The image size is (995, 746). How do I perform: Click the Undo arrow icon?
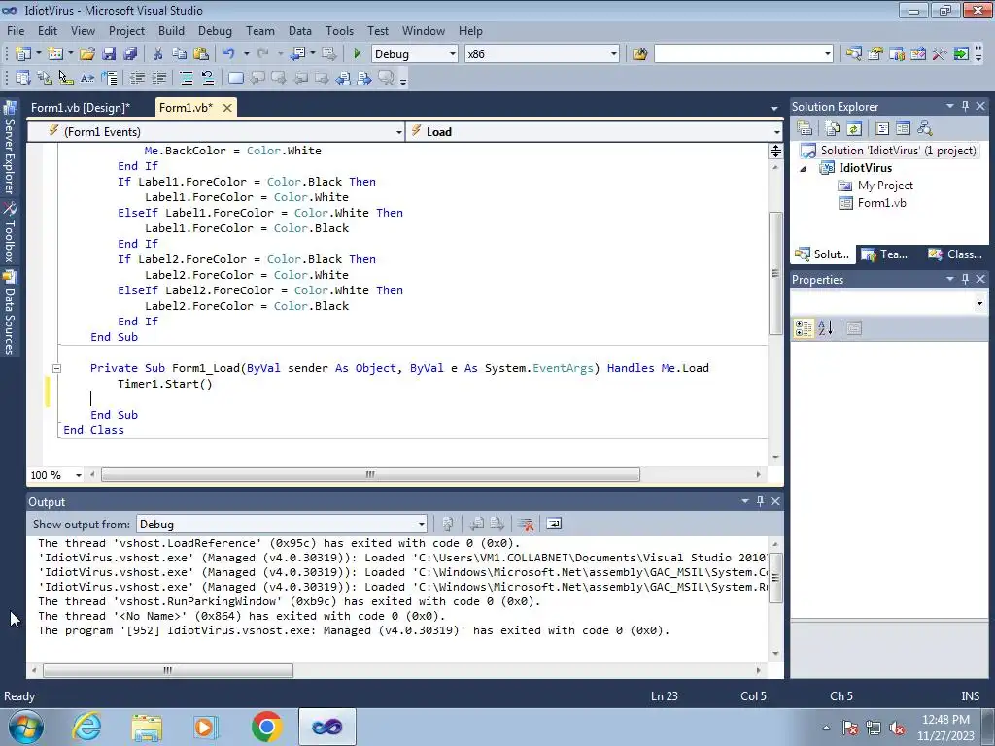point(229,54)
